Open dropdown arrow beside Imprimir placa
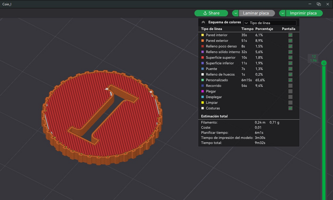 pyautogui.click(x=282, y=13)
